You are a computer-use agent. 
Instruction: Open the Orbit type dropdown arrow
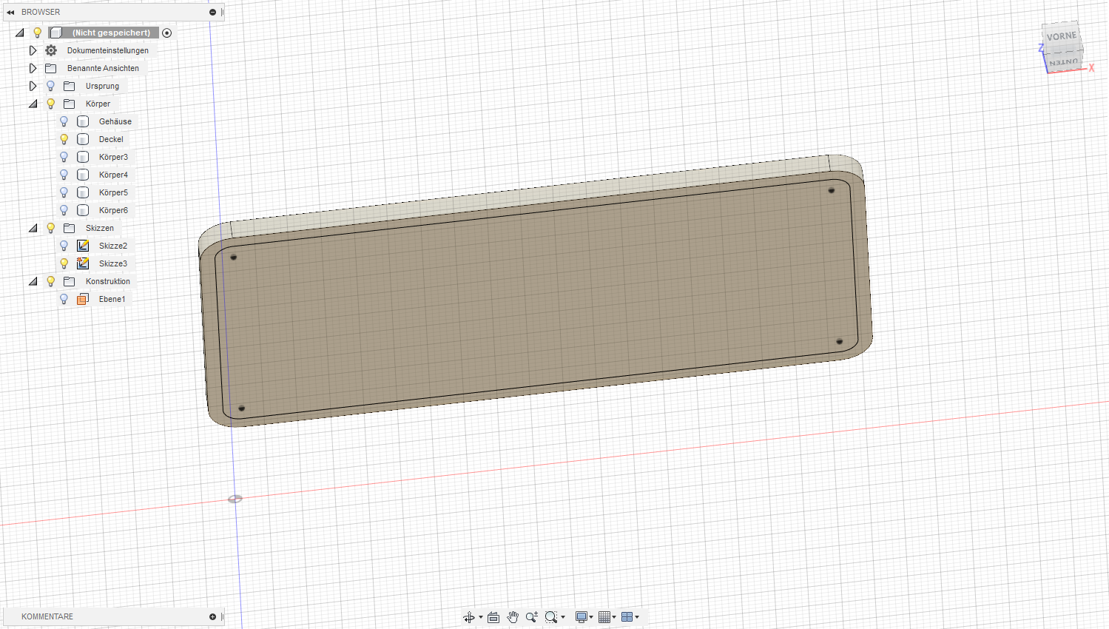pos(481,617)
